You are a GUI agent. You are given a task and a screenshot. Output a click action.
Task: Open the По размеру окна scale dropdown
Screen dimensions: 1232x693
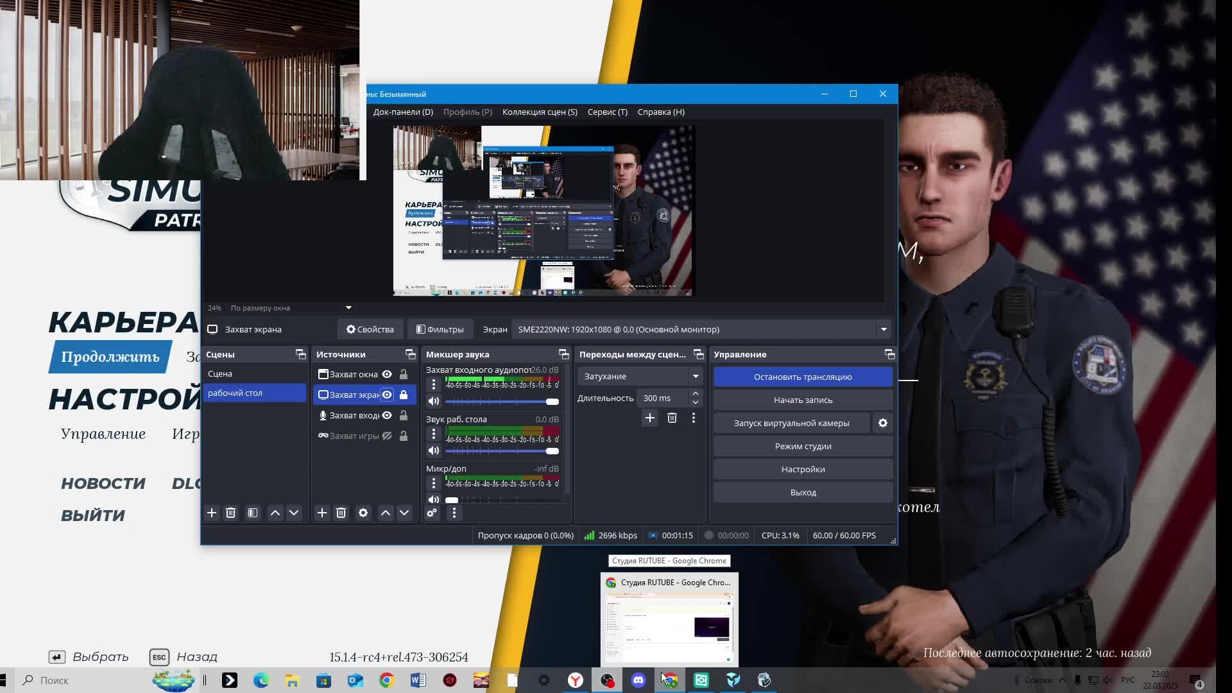pyautogui.click(x=348, y=308)
